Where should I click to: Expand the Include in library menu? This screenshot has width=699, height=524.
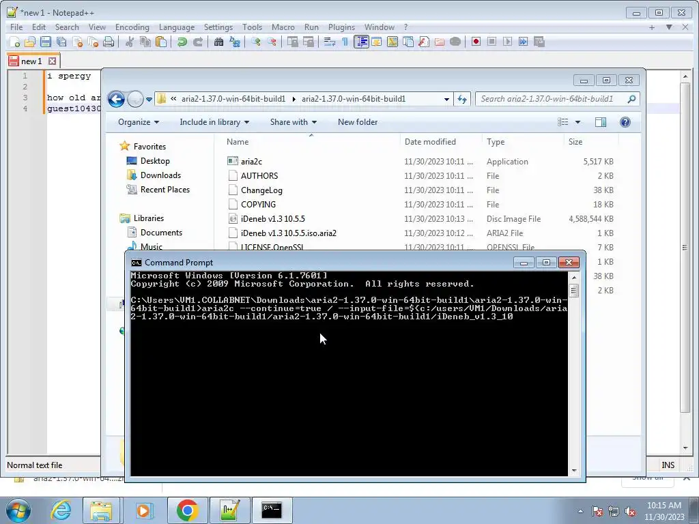point(214,122)
